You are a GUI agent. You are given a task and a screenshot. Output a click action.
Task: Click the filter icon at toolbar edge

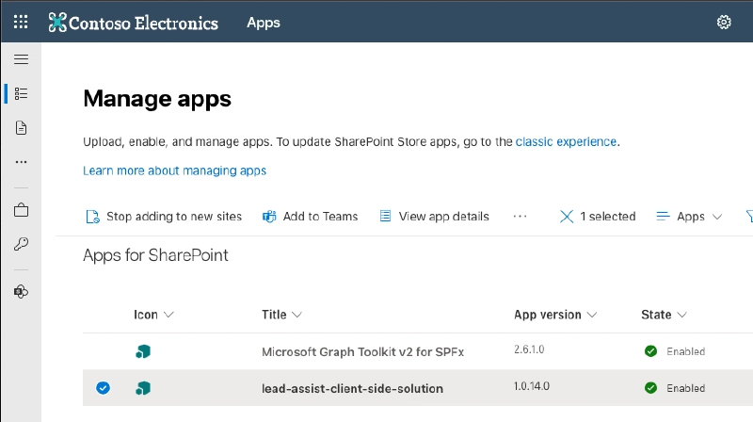click(x=749, y=217)
